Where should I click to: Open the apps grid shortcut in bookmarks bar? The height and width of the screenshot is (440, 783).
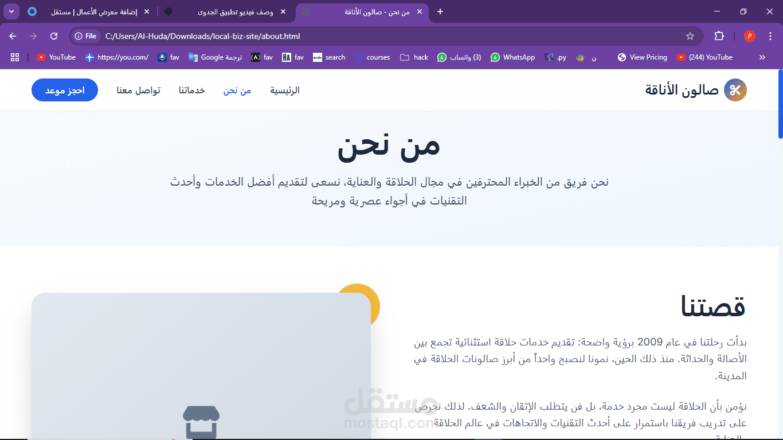point(15,57)
